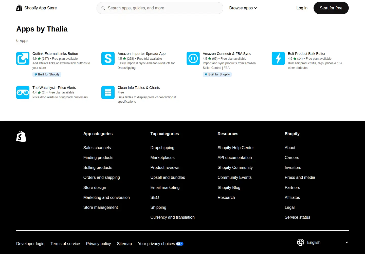Screen dimensions: 365x254
Task: Open Amazon Importer Spreadr App icon
Action: point(108,58)
